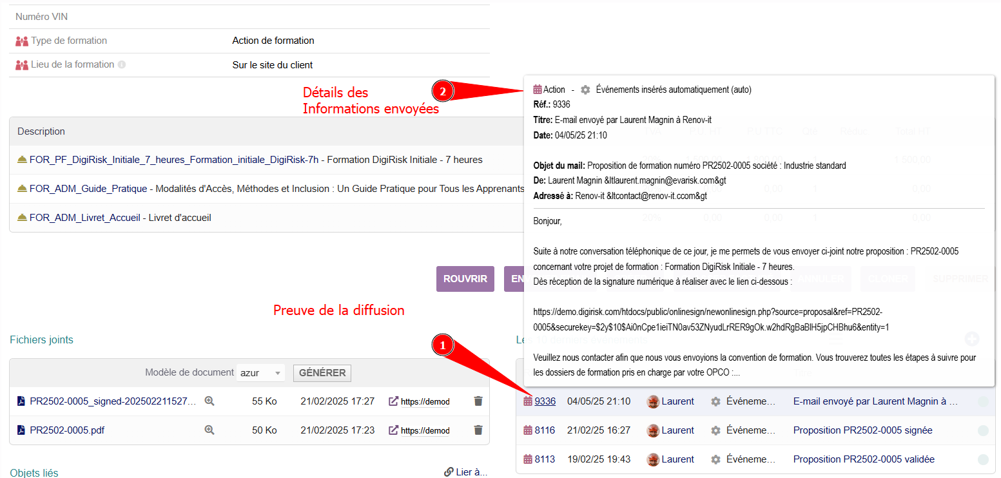Preview PR2502-0005.pdf with the magnifier icon

click(x=209, y=430)
